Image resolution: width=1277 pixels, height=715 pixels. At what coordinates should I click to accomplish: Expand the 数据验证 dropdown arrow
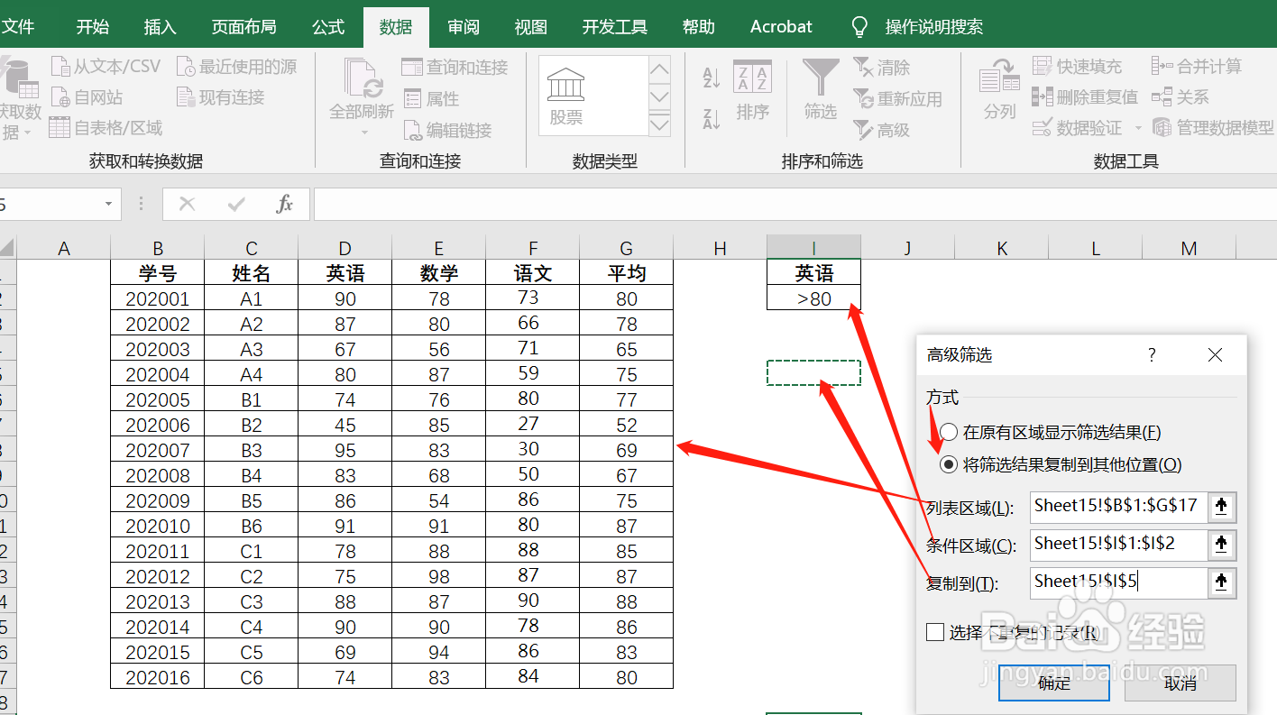pyautogui.click(x=1138, y=129)
